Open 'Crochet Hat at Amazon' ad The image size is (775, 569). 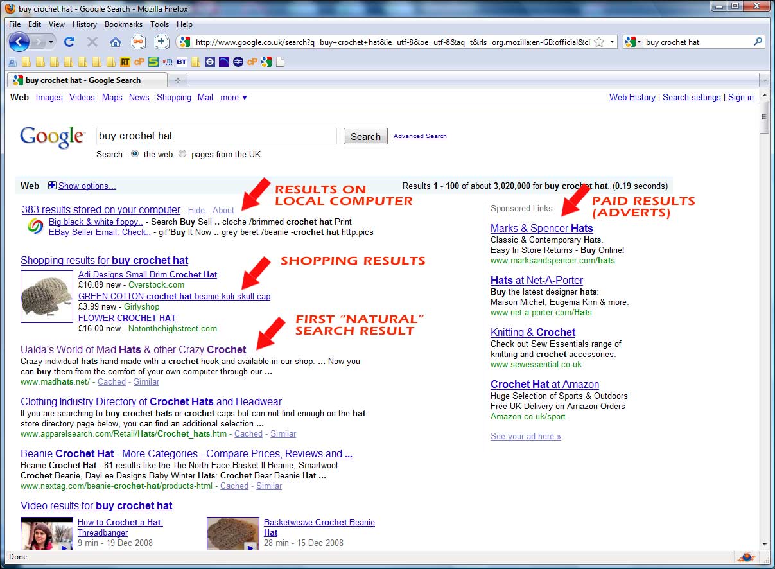[x=545, y=384]
